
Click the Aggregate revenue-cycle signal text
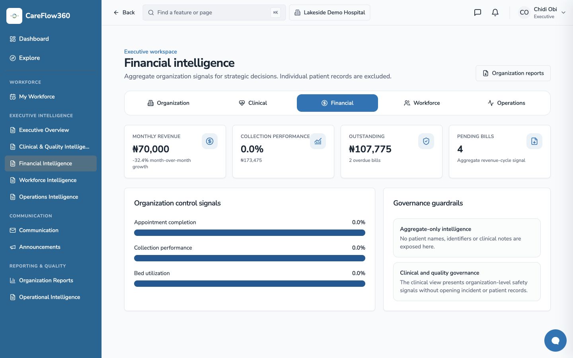[491, 160]
